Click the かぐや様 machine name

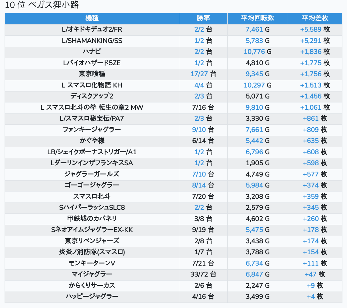[92, 141]
